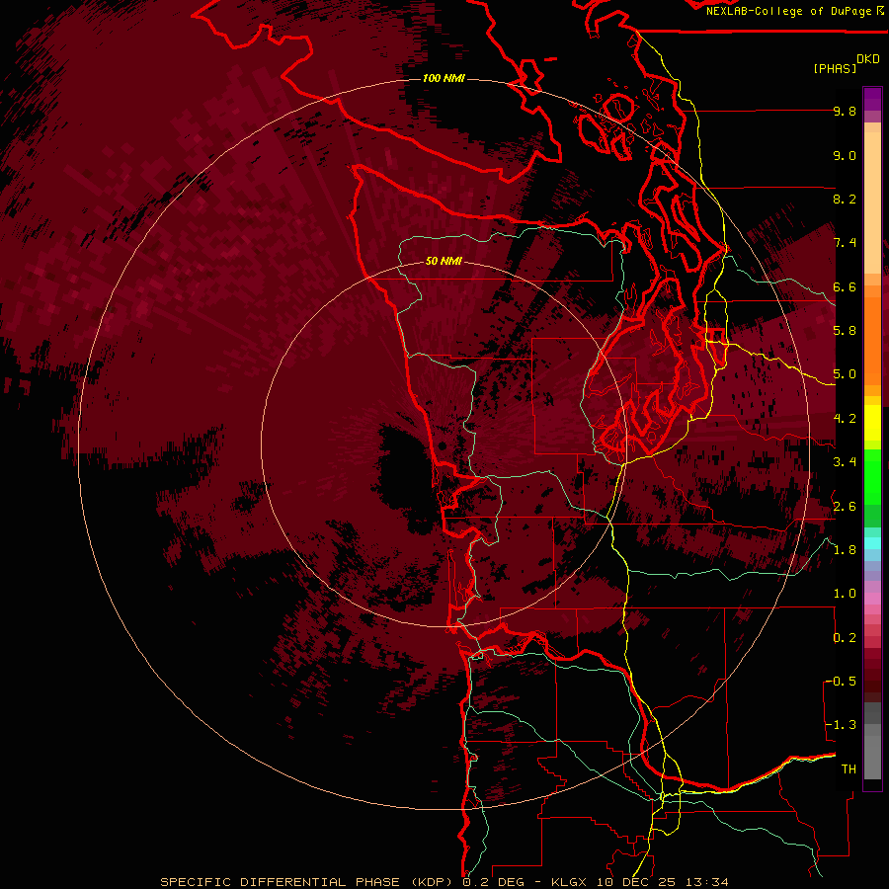
Task: Click the 100 NMI range ring label
Action: pyautogui.click(x=444, y=78)
